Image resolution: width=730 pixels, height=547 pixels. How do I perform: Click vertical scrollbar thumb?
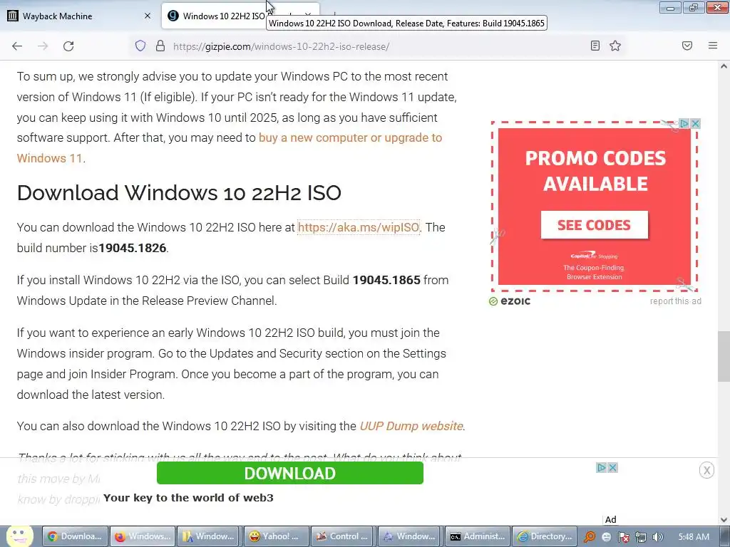[724, 356]
